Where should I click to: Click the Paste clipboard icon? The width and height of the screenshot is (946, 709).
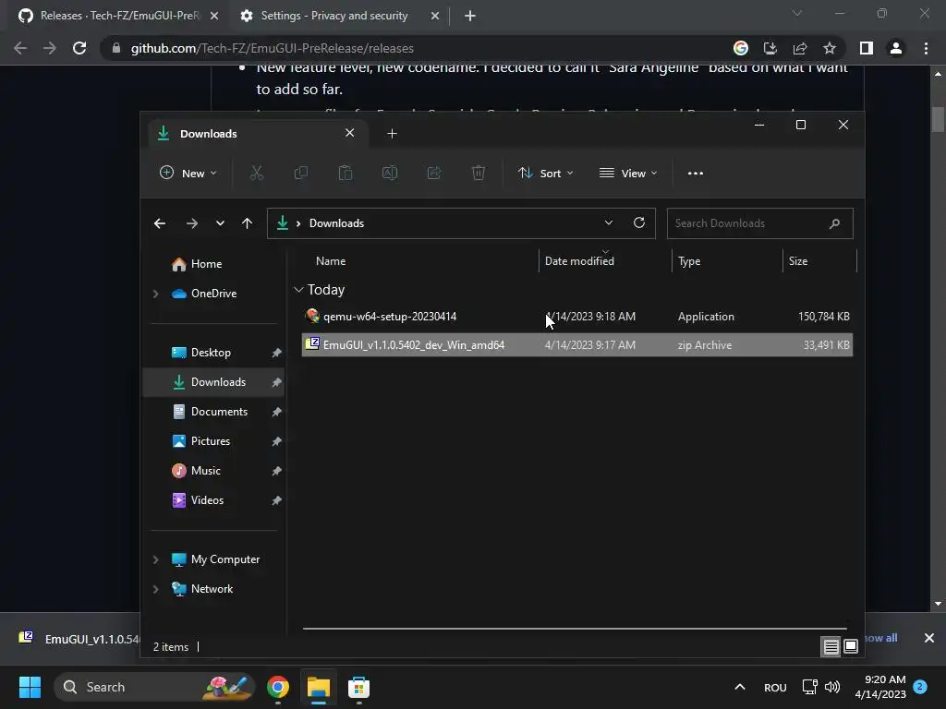point(346,173)
